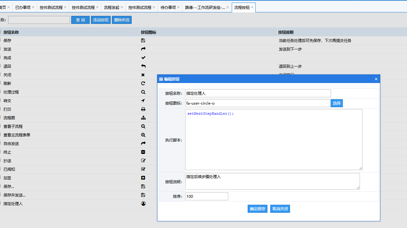Click the checked-box icon in 已阅知 row

(143, 169)
